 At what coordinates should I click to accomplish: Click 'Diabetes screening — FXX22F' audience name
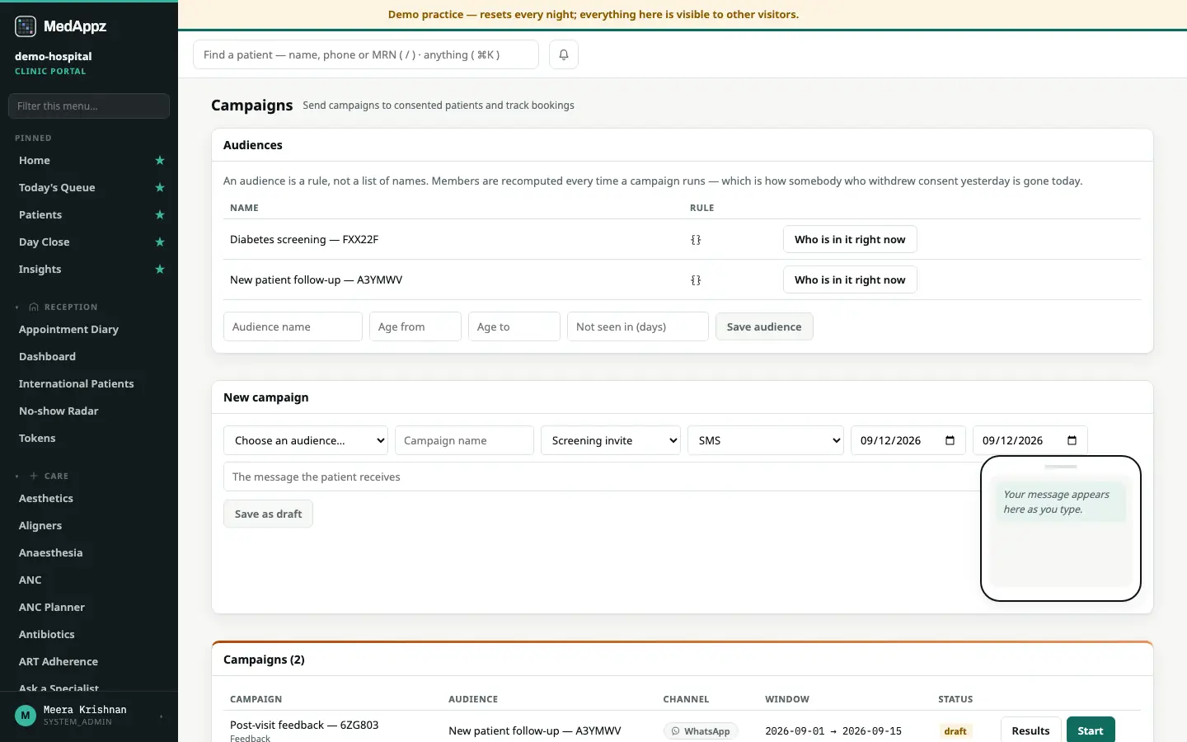(304, 240)
